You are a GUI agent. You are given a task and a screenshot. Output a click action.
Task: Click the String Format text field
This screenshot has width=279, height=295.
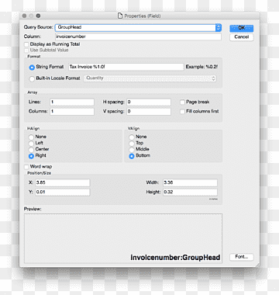coord(126,67)
